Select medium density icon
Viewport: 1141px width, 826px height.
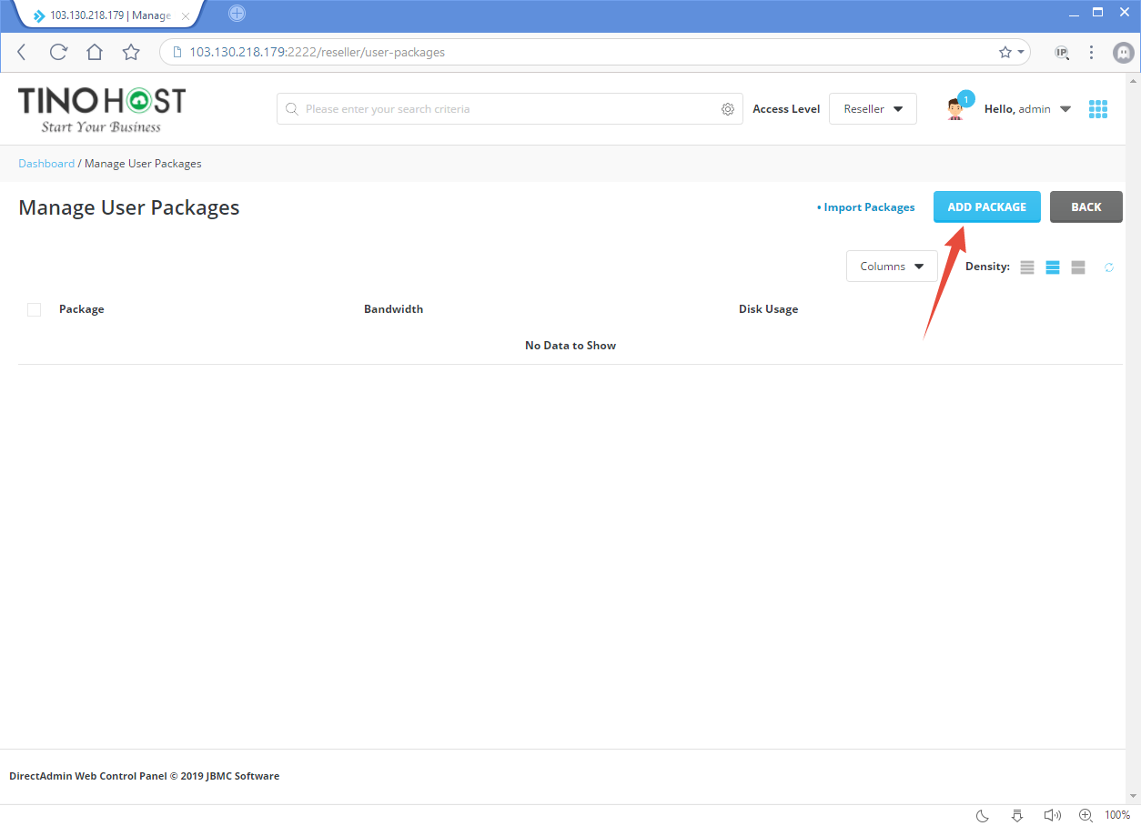(1053, 267)
